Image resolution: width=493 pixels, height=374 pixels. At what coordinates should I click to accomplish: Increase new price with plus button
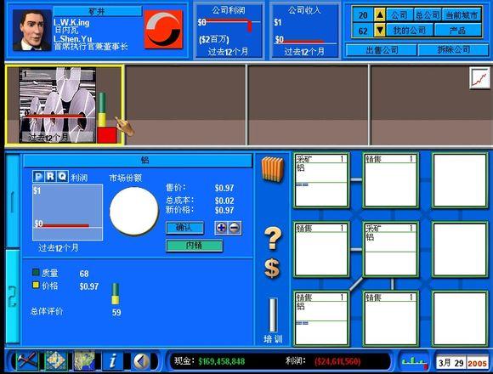coord(221,228)
